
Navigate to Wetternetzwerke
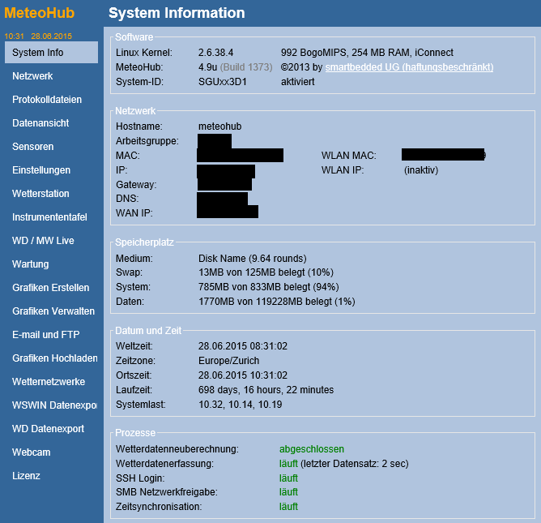49,382
